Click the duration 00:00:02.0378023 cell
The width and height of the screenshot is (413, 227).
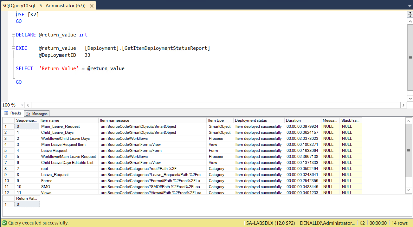pos(303,139)
